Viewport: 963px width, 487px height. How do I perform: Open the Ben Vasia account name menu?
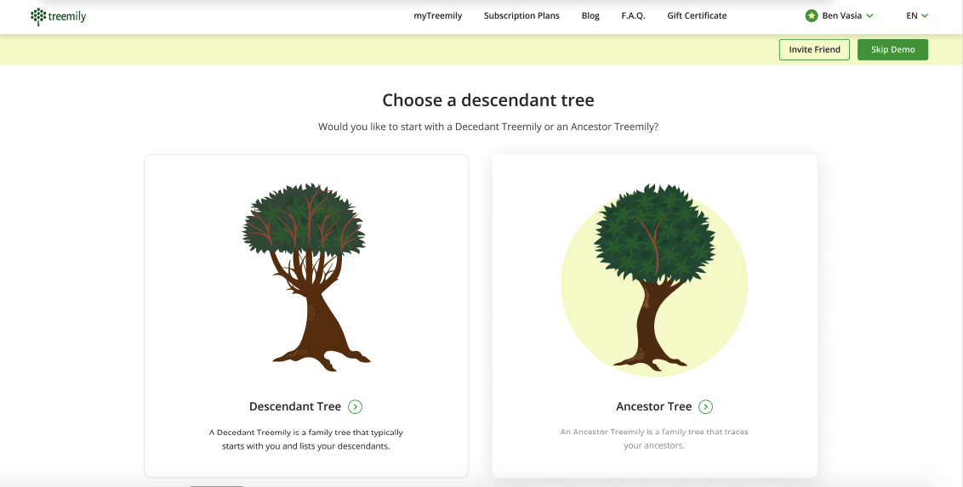click(x=842, y=15)
